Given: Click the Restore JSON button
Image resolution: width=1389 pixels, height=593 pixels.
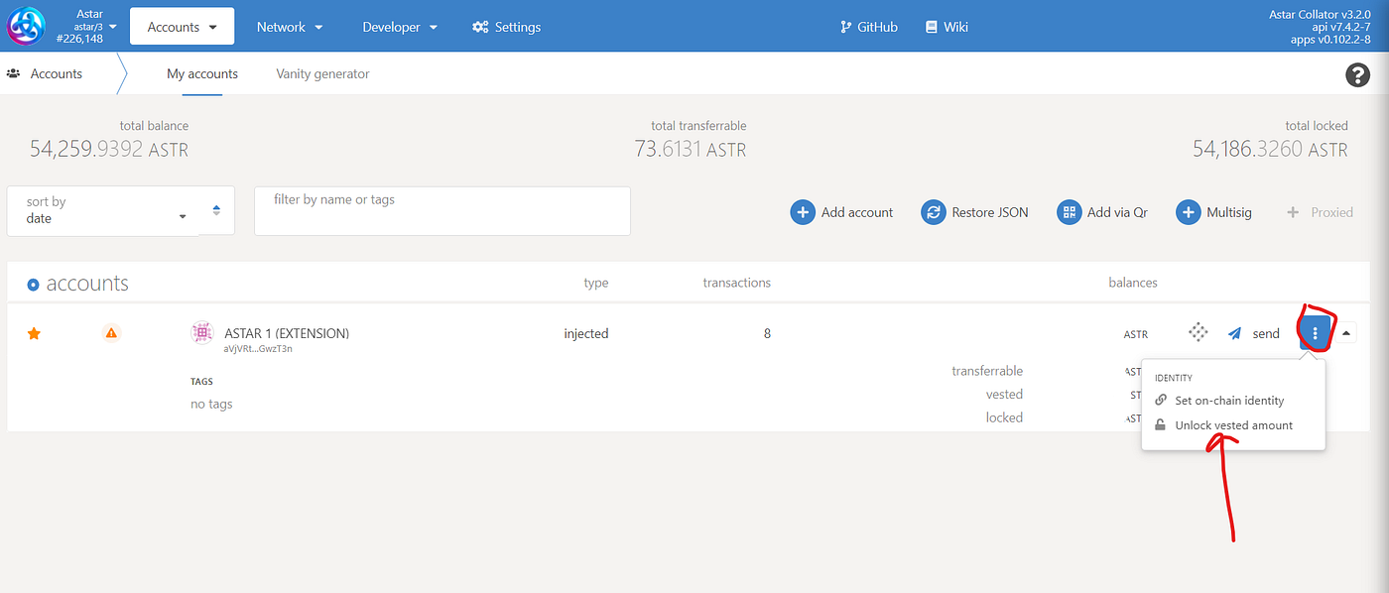Looking at the screenshot, I should click(974, 212).
